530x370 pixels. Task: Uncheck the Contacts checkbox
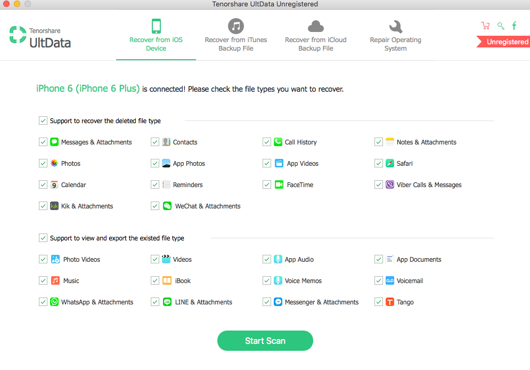(155, 142)
